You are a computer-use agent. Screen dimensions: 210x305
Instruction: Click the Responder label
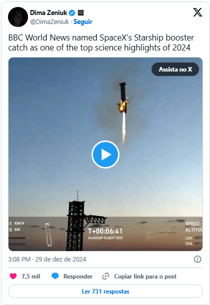click(x=78, y=276)
